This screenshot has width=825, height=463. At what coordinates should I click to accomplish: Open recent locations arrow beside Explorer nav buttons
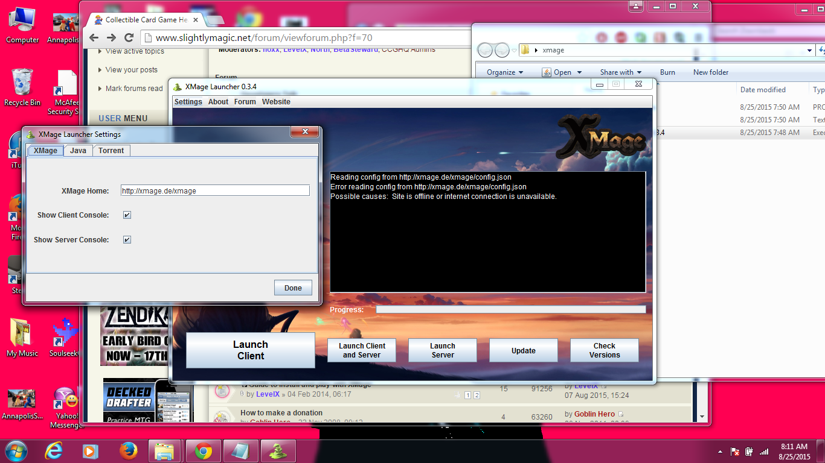pos(514,50)
